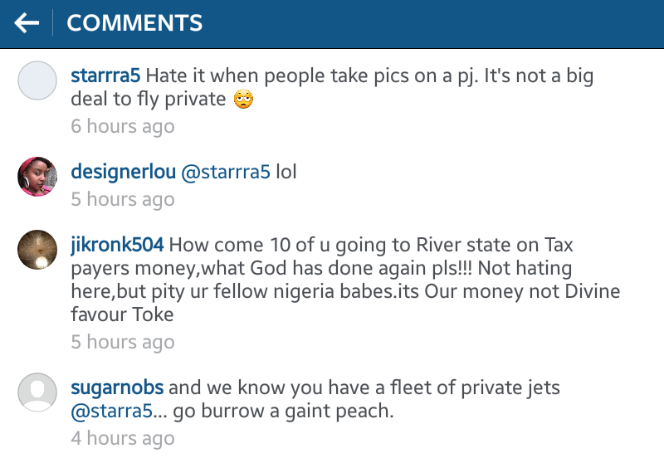Open designerlou's profile photo
664x458 pixels.
(37, 177)
